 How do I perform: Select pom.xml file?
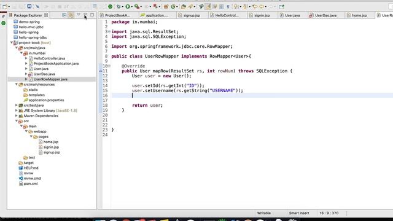pyautogui.click(x=31, y=184)
